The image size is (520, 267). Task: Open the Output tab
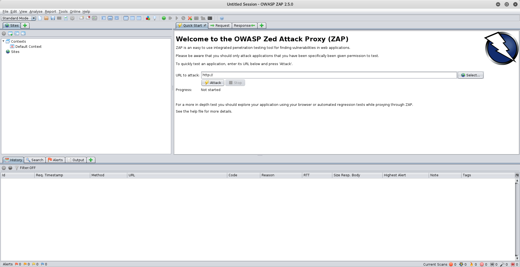click(76, 160)
